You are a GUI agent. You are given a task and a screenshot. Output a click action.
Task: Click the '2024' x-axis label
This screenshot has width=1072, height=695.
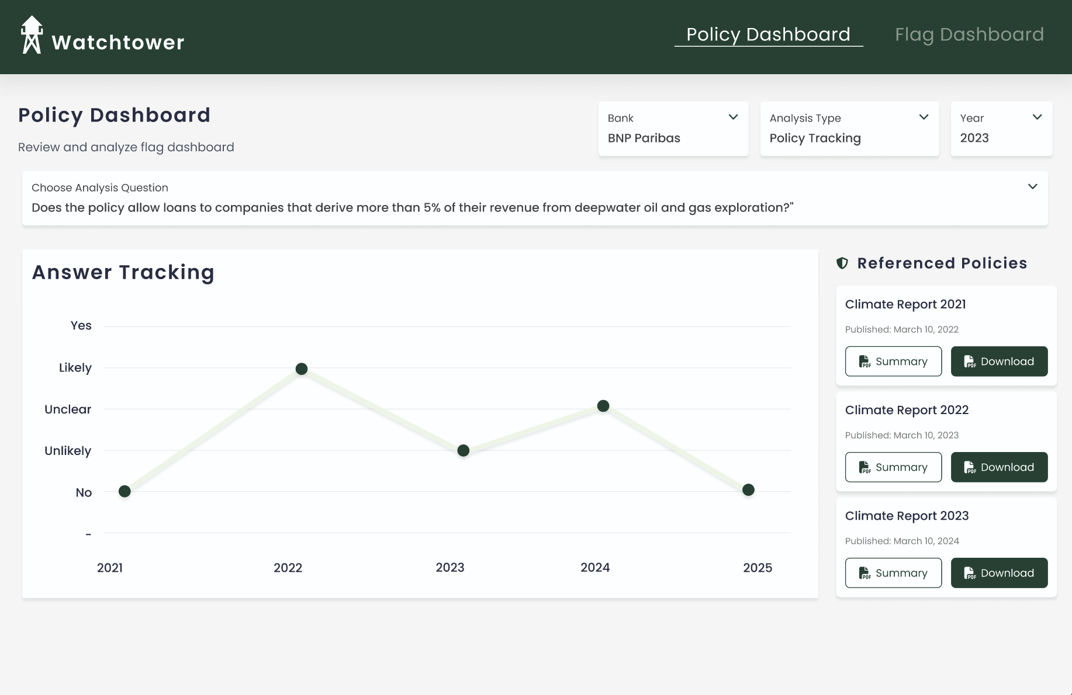pyautogui.click(x=595, y=568)
